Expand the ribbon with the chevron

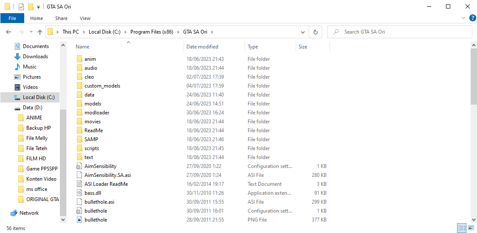pyautogui.click(x=464, y=18)
